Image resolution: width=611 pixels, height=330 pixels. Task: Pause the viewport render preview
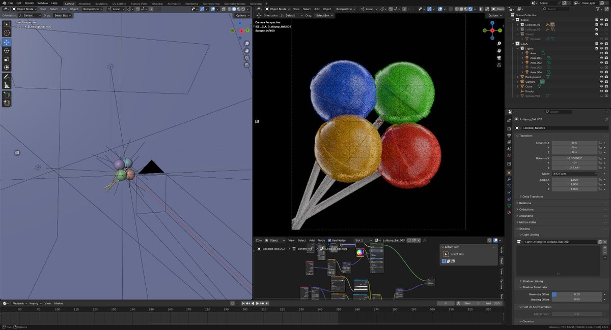coord(481,9)
